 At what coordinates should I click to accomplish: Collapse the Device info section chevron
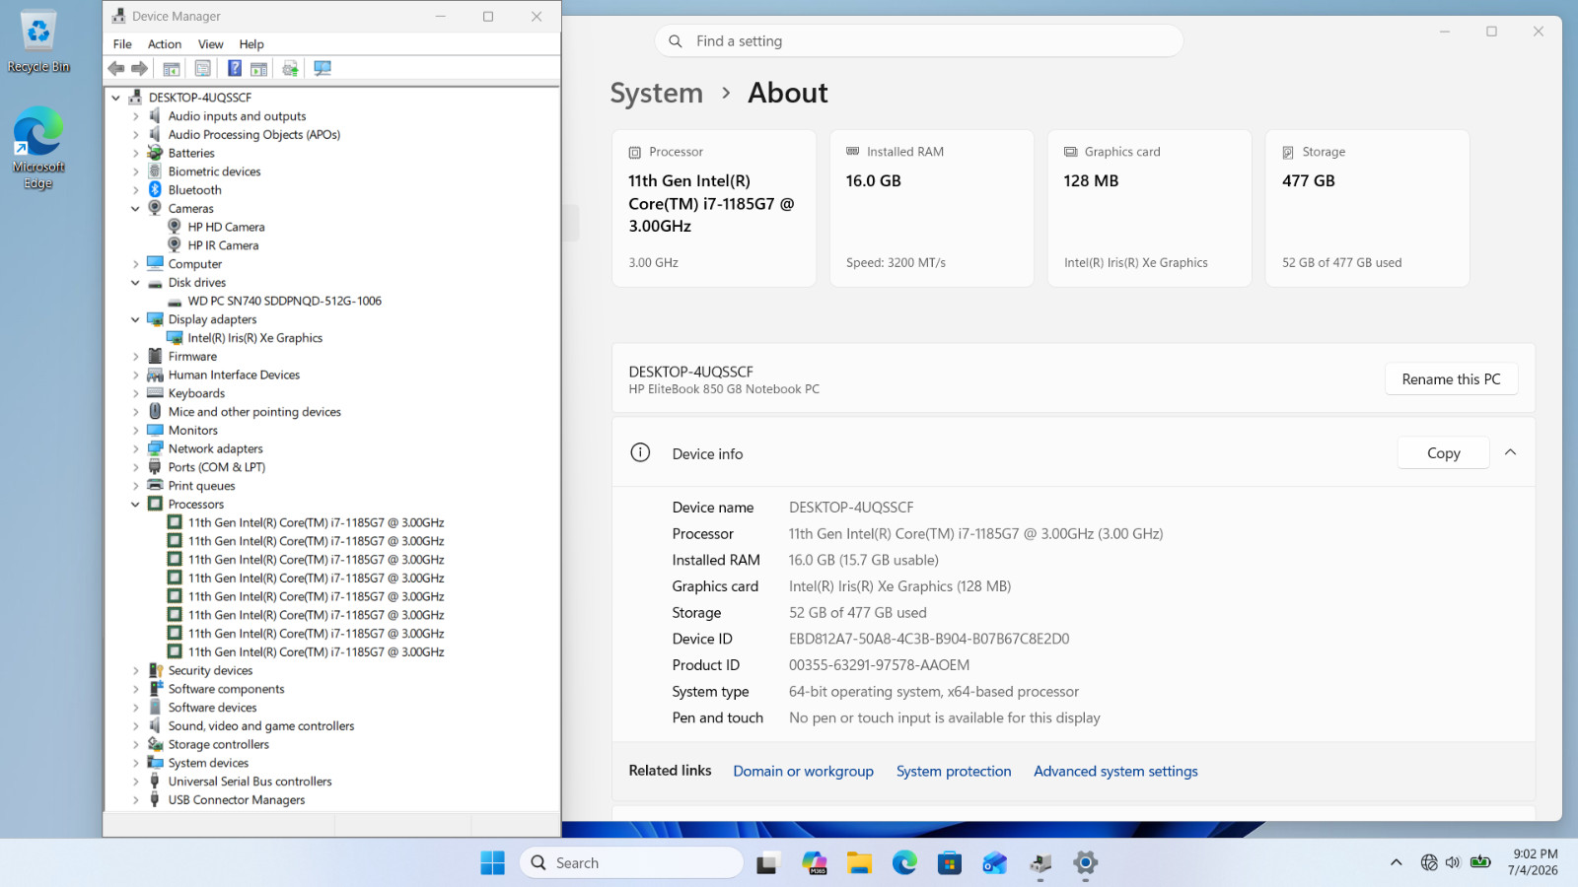coord(1510,452)
